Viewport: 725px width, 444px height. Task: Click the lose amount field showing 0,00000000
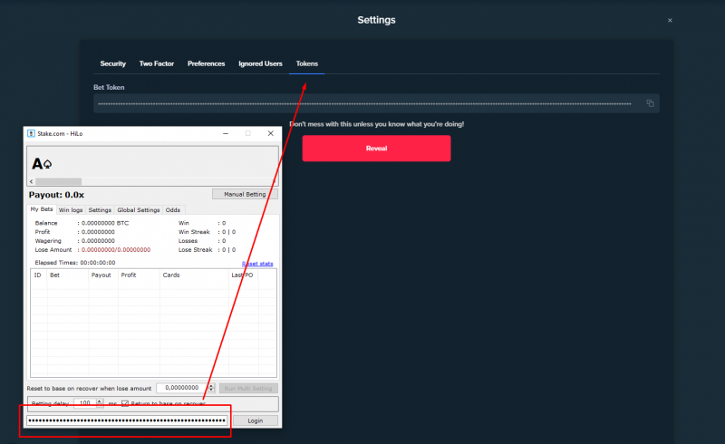(x=182, y=388)
